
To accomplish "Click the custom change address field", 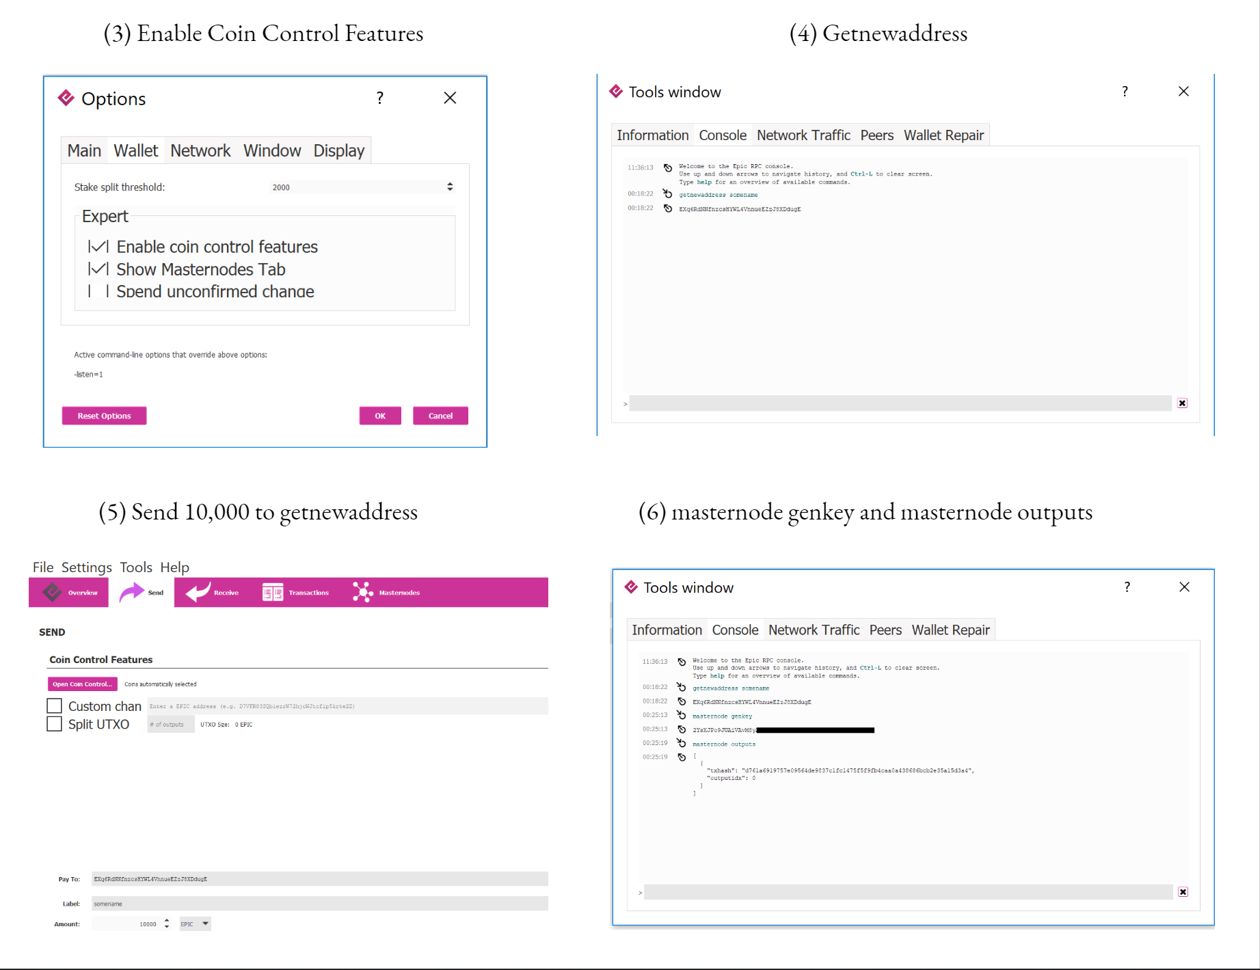I will pyautogui.click(x=348, y=706).
